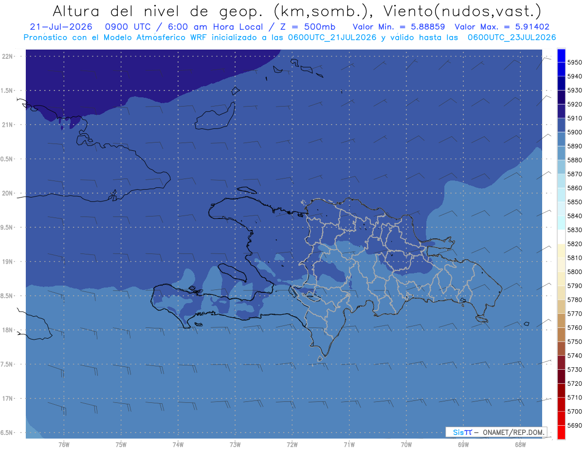Click the 5740 legend value
The height and width of the screenshot is (451, 584).
click(x=574, y=356)
